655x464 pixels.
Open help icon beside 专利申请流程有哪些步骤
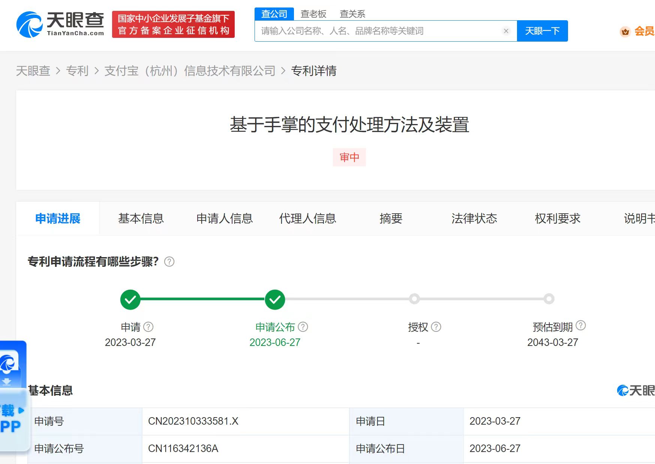(169, 262)
